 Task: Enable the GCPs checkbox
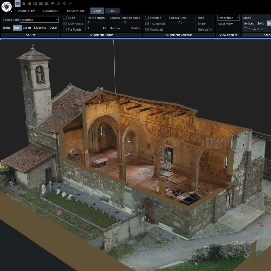(x=64, y=18)
